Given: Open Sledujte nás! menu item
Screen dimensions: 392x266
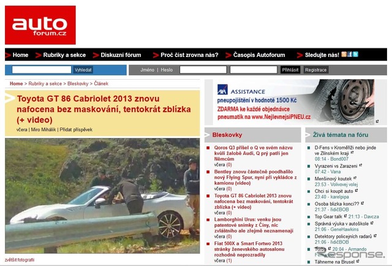Looking at the screenshot, I should [x=322, y=55].
